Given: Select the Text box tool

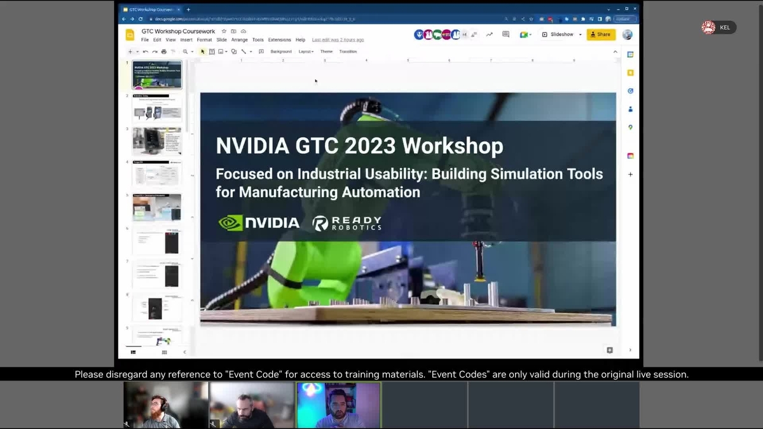Looking at the screenshot, I should 212,51.
